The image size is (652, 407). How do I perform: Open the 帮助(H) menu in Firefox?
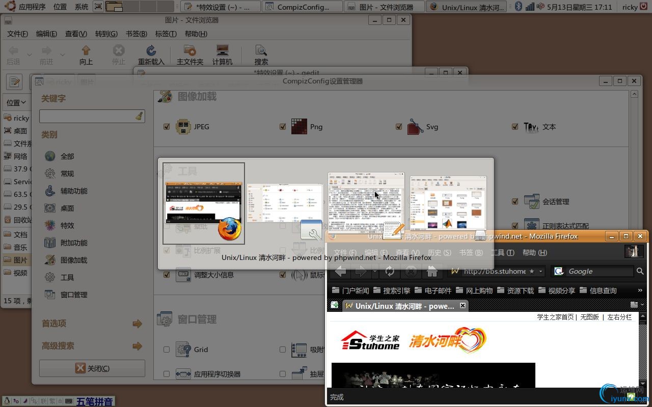click(x=535, y=252)
